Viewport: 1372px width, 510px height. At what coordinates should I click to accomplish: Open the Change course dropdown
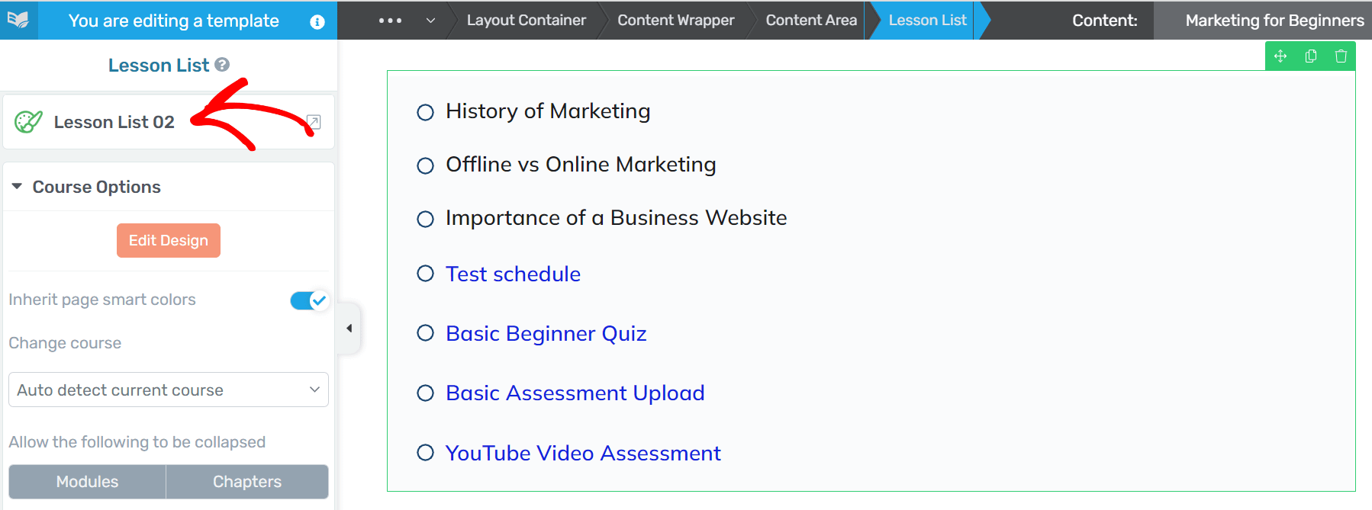[169, 390]
